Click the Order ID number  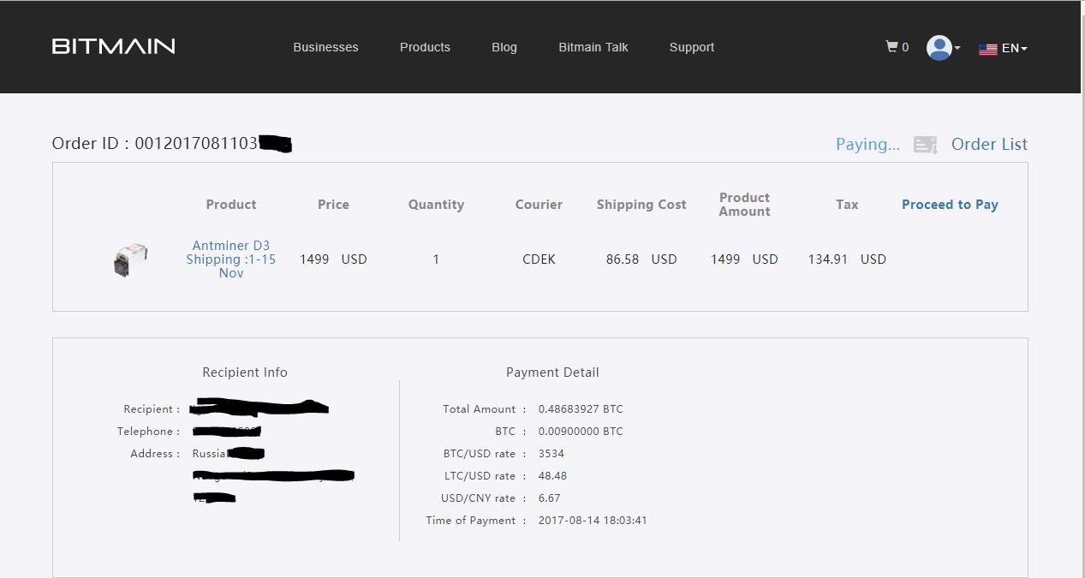point(196,144)
